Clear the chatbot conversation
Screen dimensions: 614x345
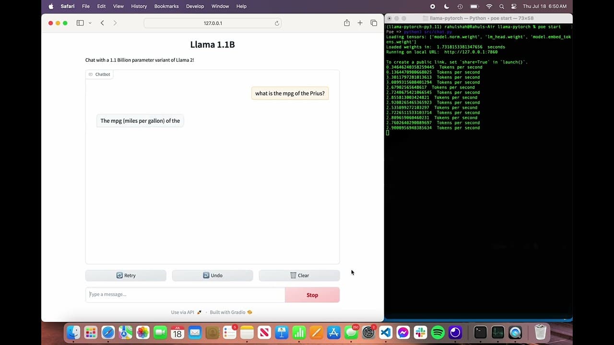point(299,276)
